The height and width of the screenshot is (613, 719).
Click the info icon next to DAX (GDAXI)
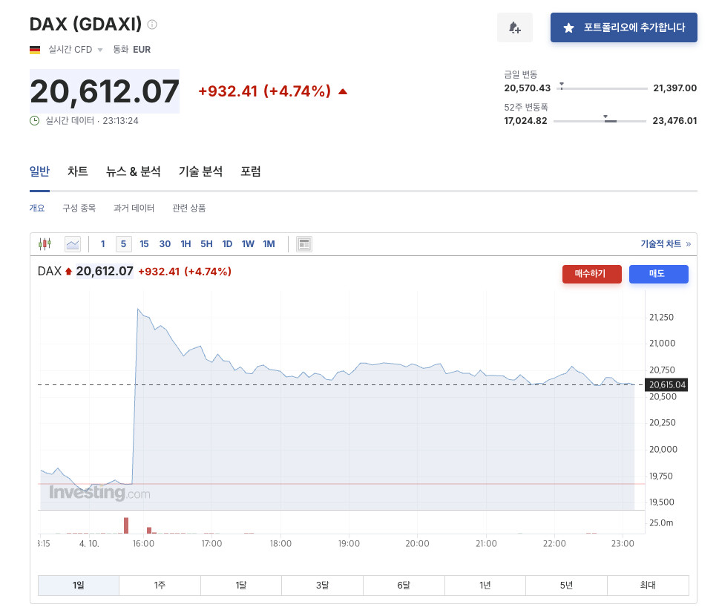[152, 24]
